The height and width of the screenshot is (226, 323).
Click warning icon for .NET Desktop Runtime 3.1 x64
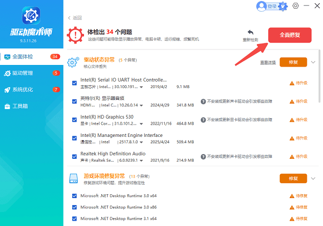[x=292, y=219]
